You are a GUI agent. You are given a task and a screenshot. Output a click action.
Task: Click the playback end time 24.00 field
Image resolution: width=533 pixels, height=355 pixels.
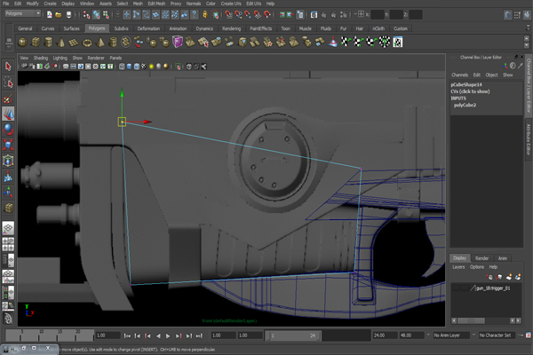pos(386,335)
